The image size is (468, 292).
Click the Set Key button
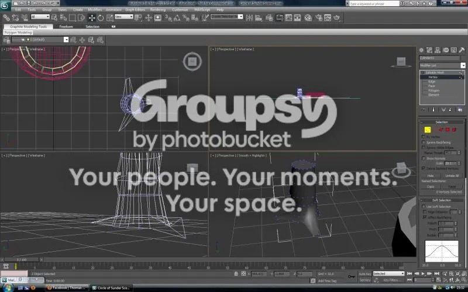pos(364,280)
